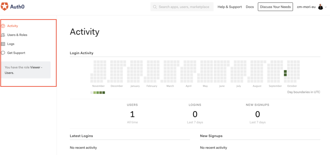Click the user avatar picture

pos(320,7)
